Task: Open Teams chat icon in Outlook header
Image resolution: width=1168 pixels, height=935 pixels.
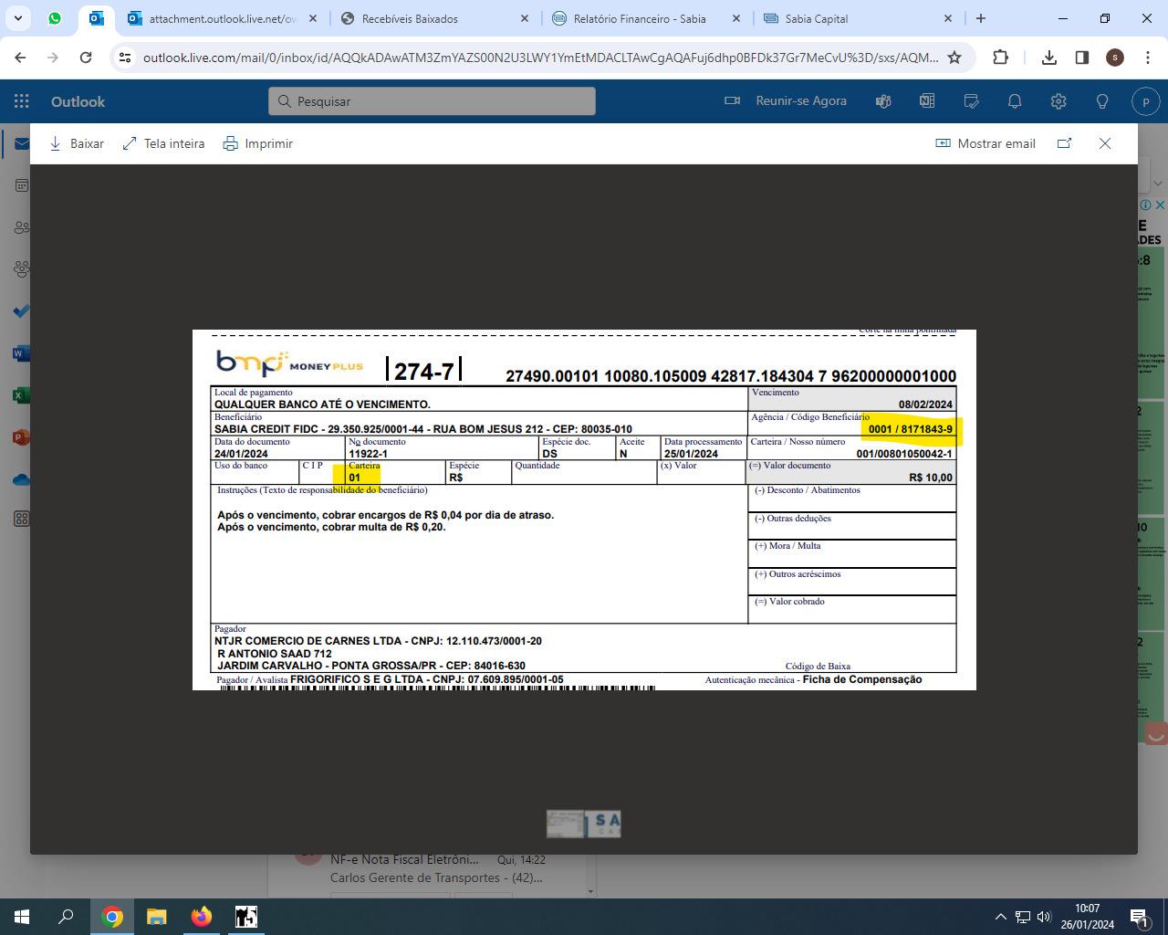Action: [x=882, y=101]
